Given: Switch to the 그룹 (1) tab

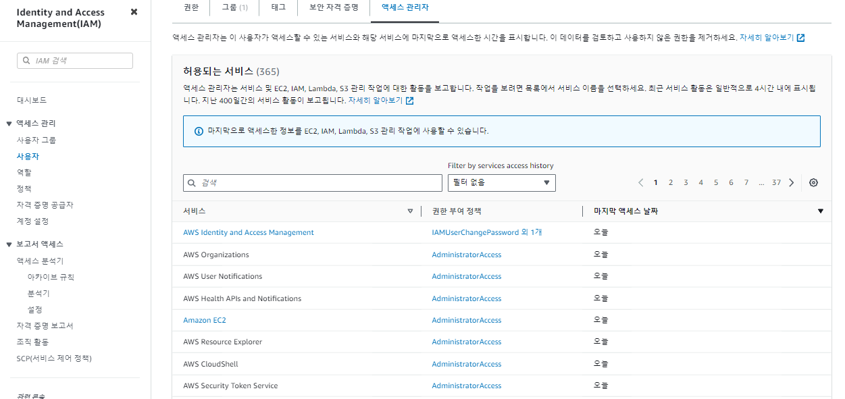Looking at the screenshot, I should (234, 7).
